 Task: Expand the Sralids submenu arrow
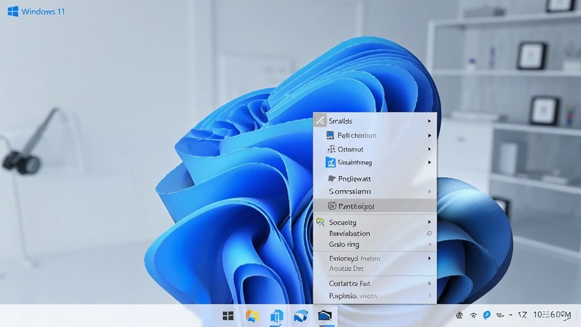point(430,121)
